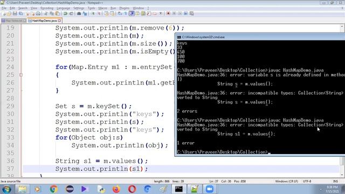This screenshot has width=345, height=194.
Task: Click the Save All toolbar icon
Action: coord(21,13)
